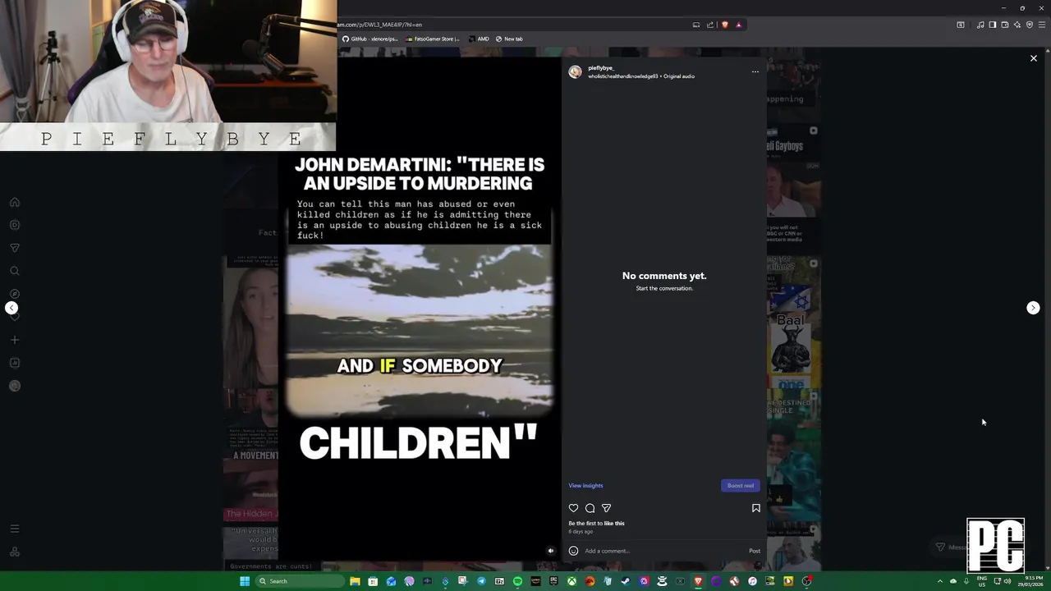This screenshot has height=591, width=1051.
Task: Focus the Add a comment field
Action: [663, 551]
